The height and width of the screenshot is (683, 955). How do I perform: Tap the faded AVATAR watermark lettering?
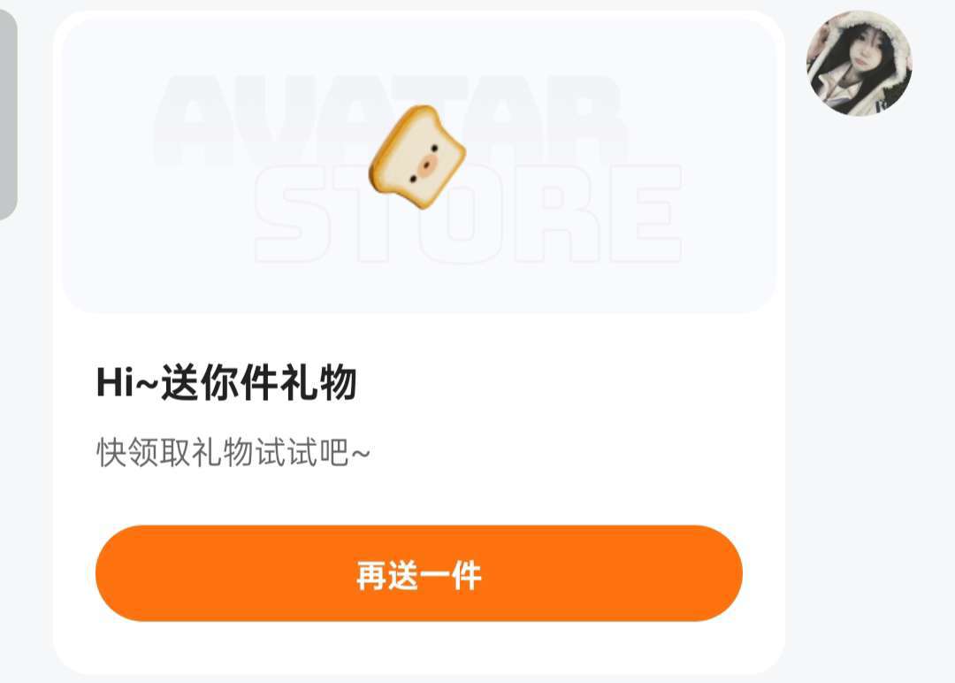point(390,120)
